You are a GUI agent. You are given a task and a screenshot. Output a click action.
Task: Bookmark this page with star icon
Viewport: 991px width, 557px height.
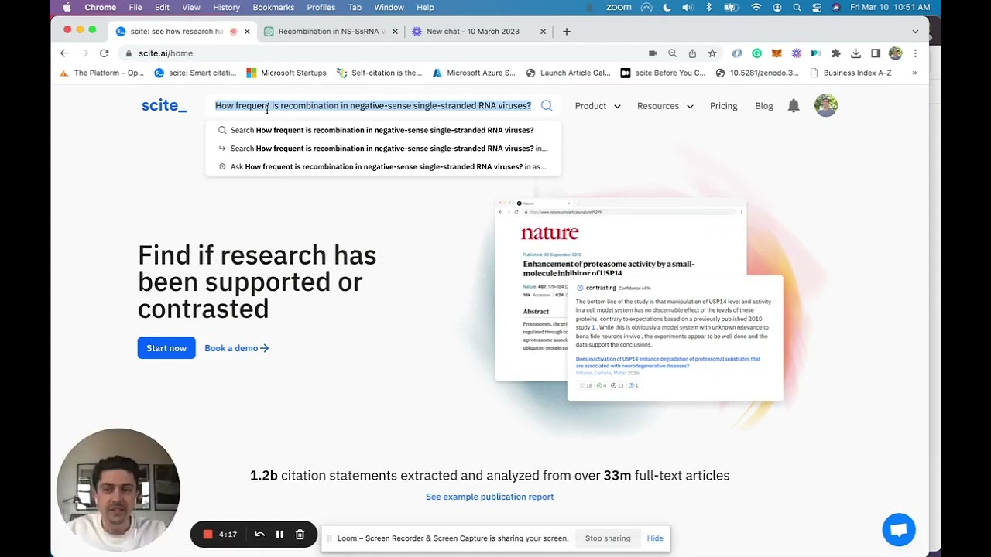(712, 53)
